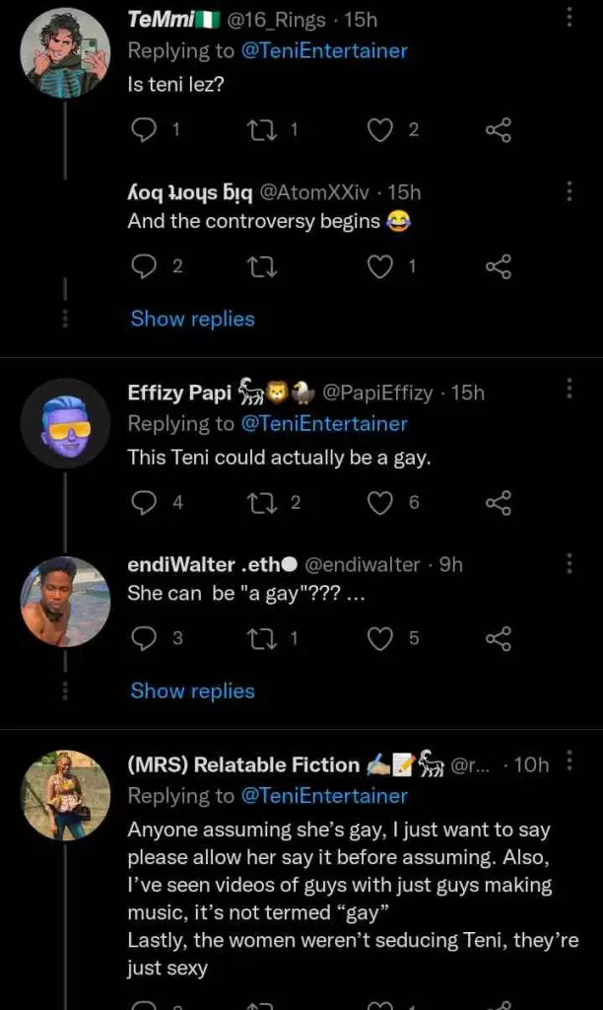Screen dimensions: 603x1010
Task: Open more options for TeMmi's tweet
Action: point(569,17)
